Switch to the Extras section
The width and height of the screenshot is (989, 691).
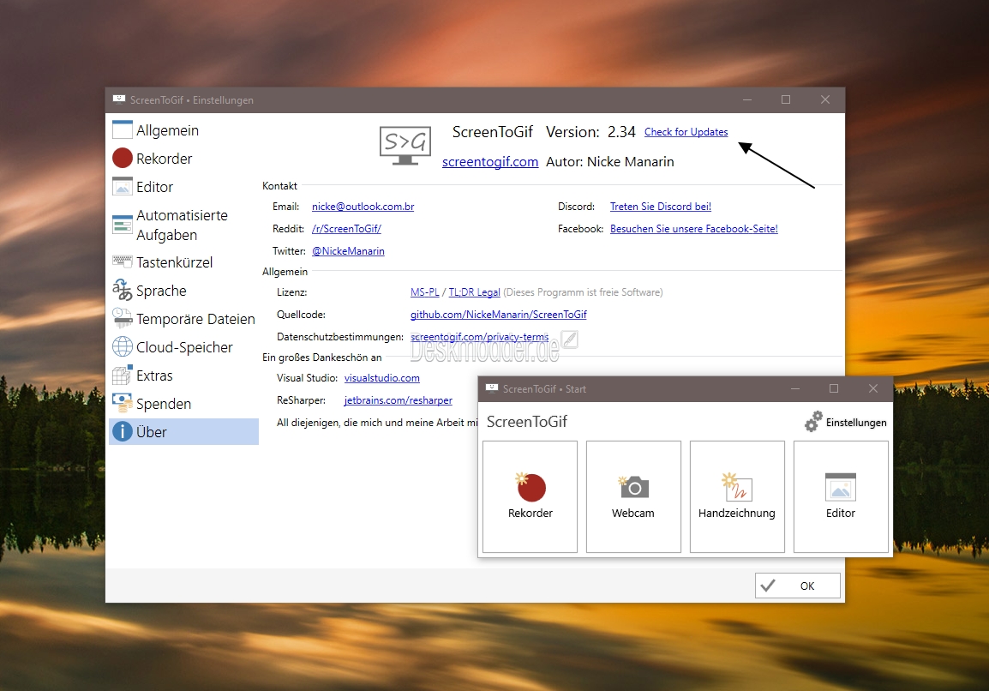tap(183, 376)
